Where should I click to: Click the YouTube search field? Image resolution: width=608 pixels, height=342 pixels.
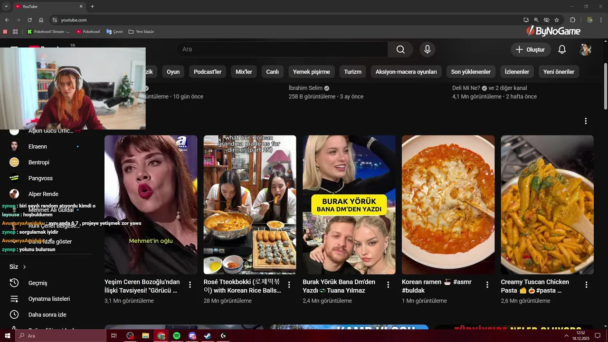(x=282, y=49)
